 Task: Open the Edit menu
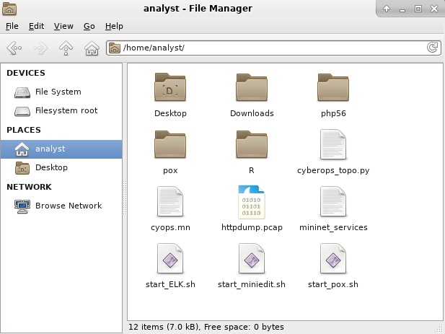click(x=36, y=26)
